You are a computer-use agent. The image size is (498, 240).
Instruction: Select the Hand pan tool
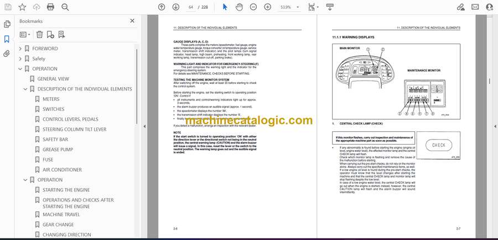239,7
